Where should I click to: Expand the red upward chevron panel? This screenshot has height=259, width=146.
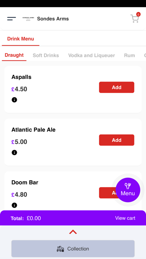(73, 232)
